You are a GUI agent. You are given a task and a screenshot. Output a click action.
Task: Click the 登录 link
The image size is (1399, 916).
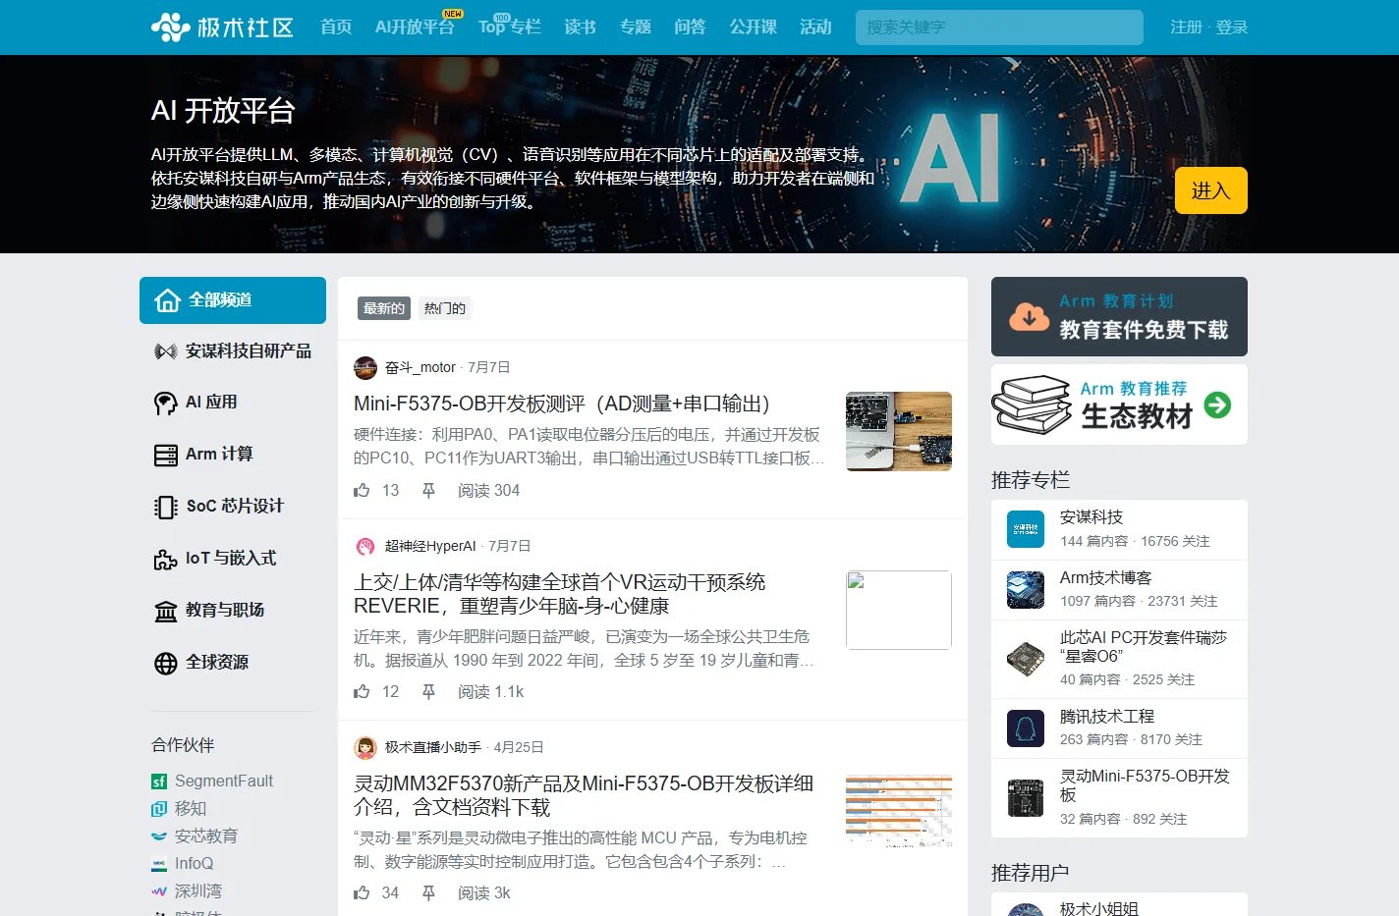click(1232, 27)
